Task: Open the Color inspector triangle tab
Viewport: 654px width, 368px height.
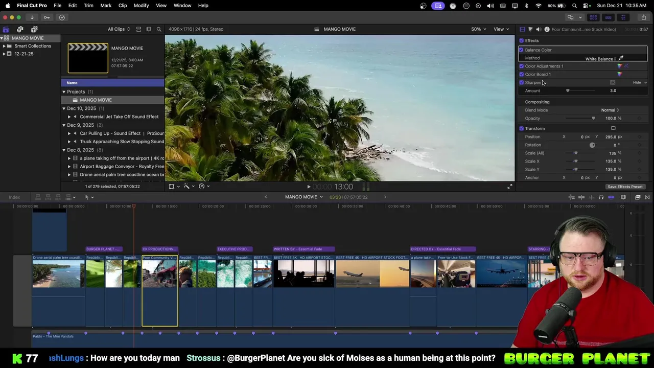Action: point(530,29)
